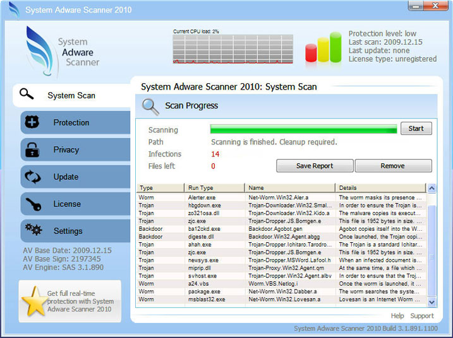Switch to the Privacy section
Viewport: 453px width, 338px height.
point(75,149)
